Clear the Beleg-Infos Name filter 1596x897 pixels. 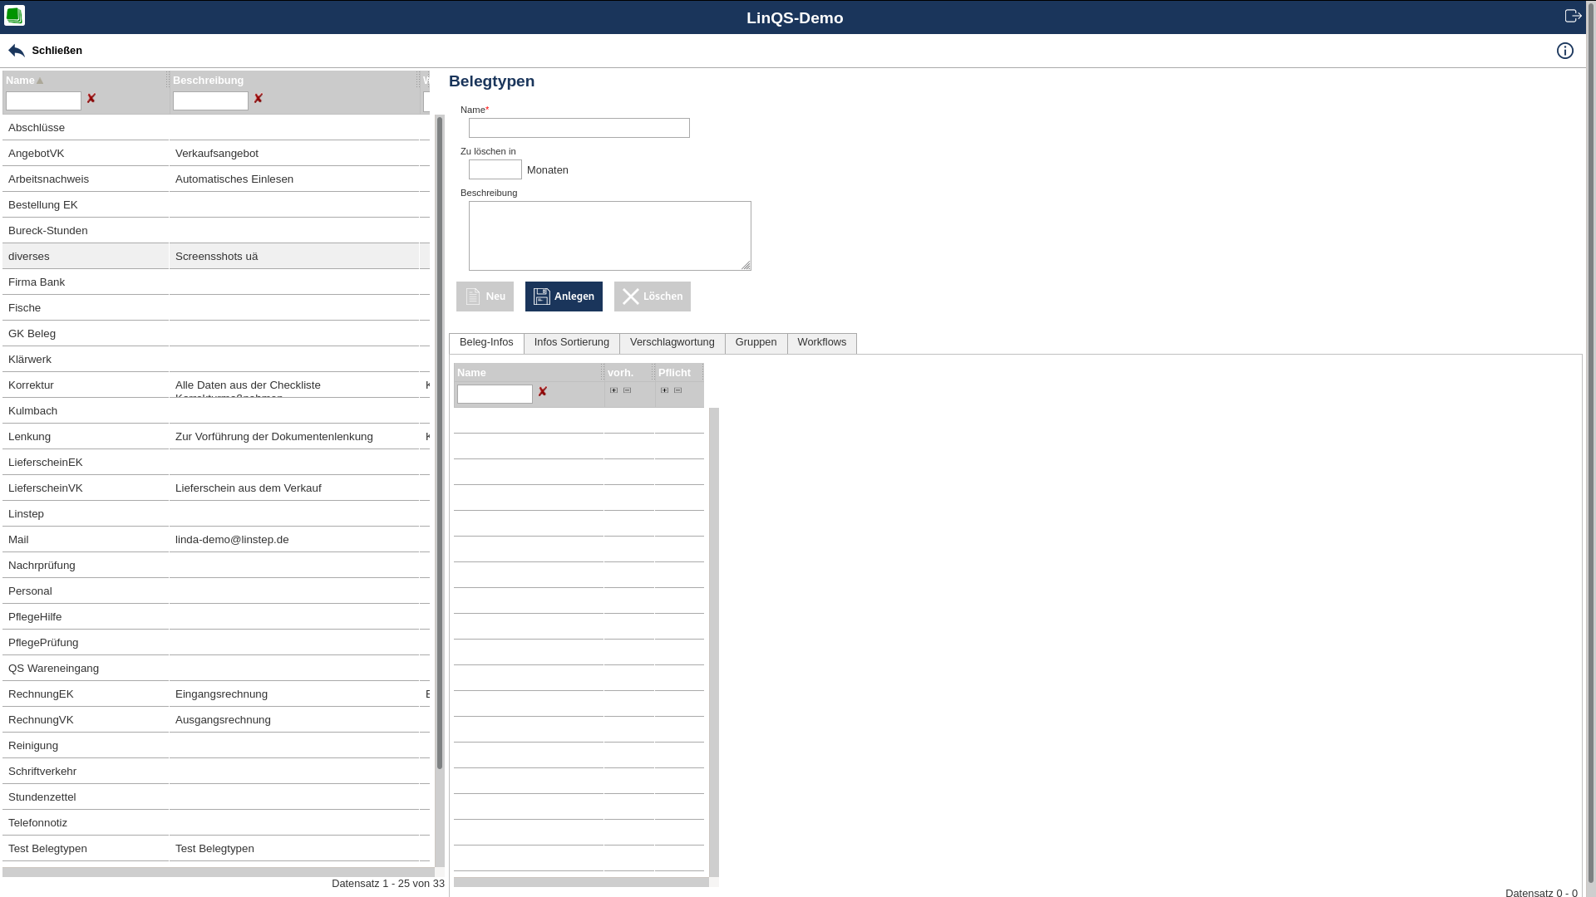coord(543,392)
